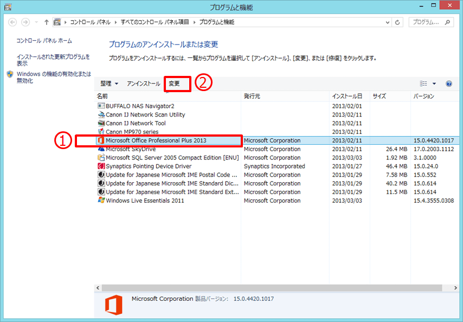Open the コントロール パネル ホーム link

pos(44,41)
